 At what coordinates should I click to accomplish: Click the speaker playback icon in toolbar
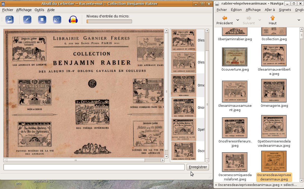(57, 20)
